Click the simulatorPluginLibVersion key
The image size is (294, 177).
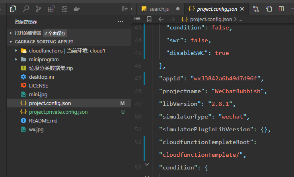coord(206,129)
